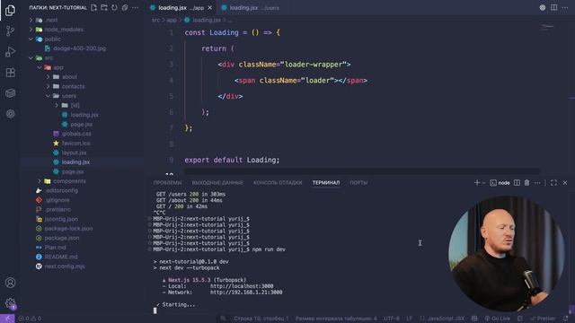Click the editor minimap
575x323 pixels.
coord(548,26)
